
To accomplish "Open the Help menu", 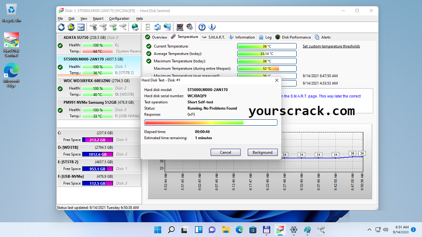I will tap(139, 19).
